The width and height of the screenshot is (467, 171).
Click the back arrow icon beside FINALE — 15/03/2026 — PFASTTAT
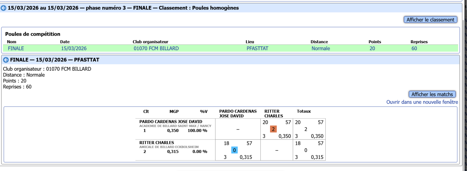pyautogui.click(x=6, y=60)
